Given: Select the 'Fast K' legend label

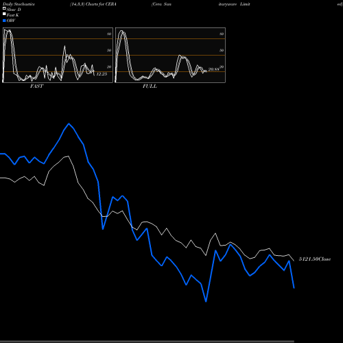Looking at the screenshot, I should 13,15.
